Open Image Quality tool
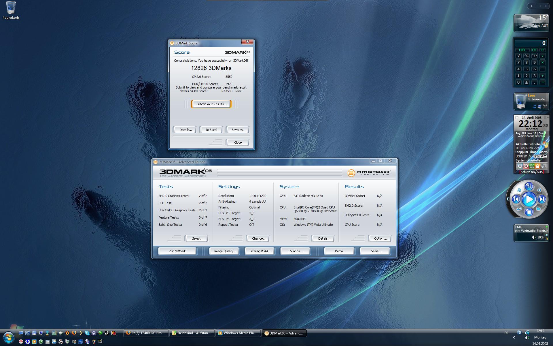This screenshot has height=346, width=553. tap(225, 251)
